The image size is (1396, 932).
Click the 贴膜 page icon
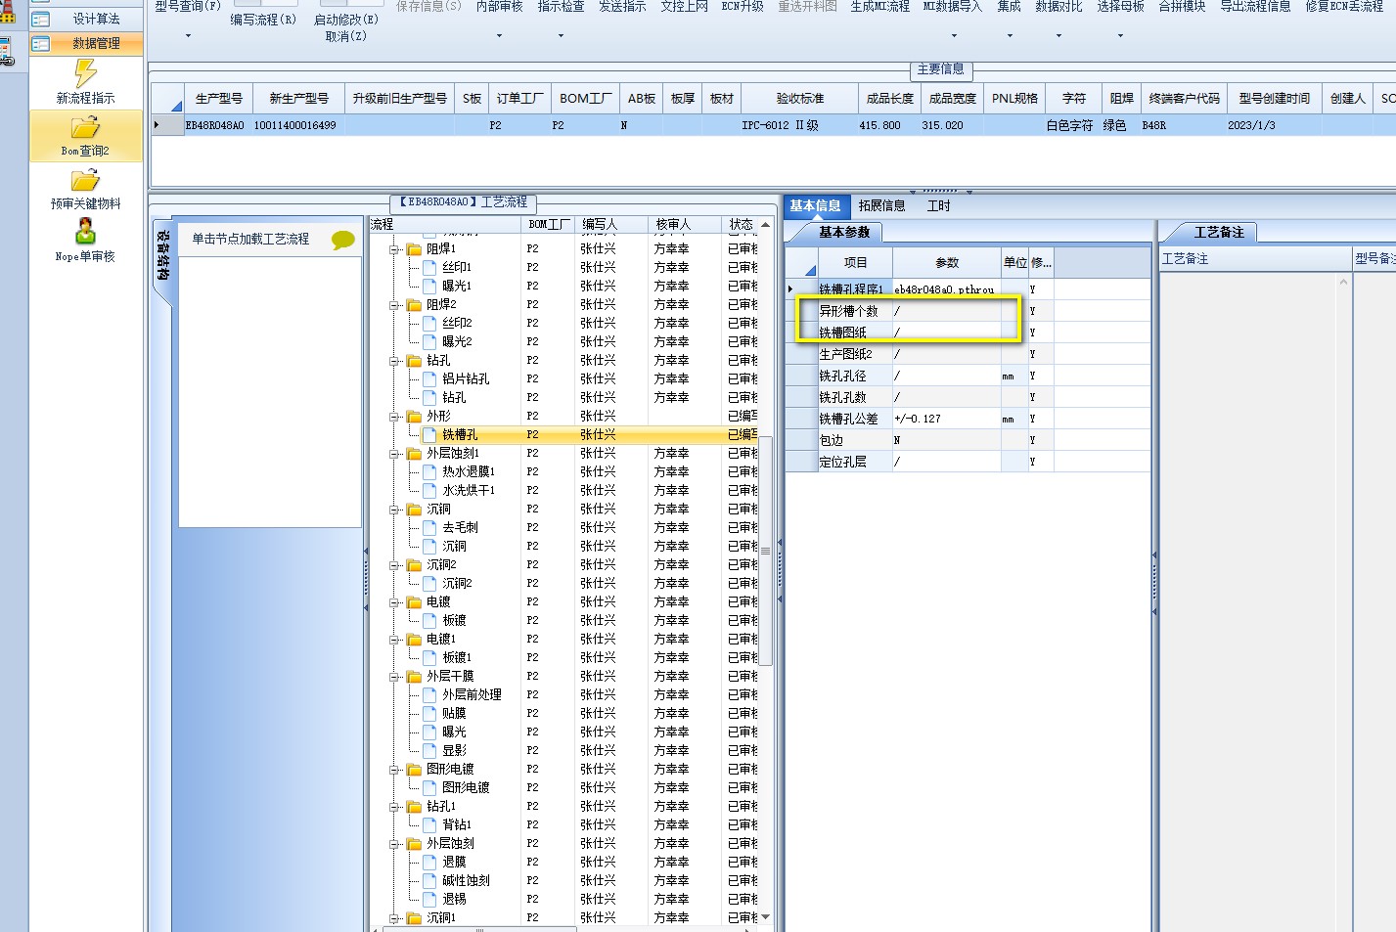[429, 713]
